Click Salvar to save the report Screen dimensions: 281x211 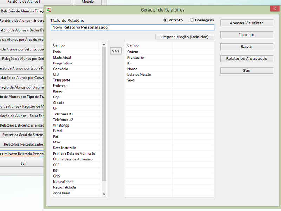pos(246,47)
